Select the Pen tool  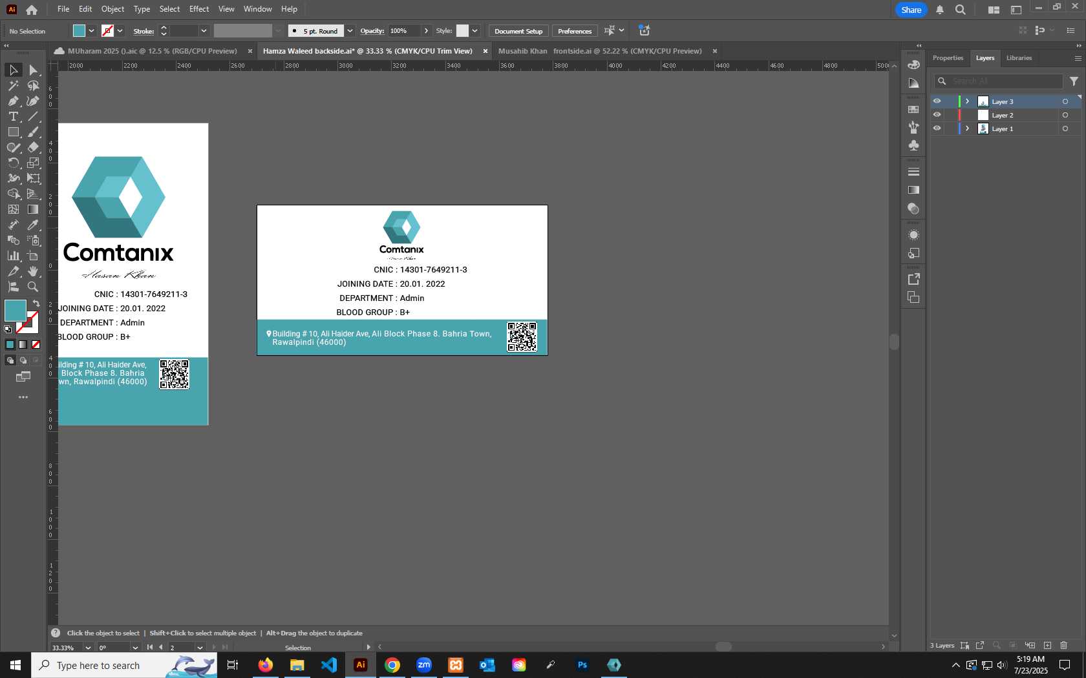13,101
